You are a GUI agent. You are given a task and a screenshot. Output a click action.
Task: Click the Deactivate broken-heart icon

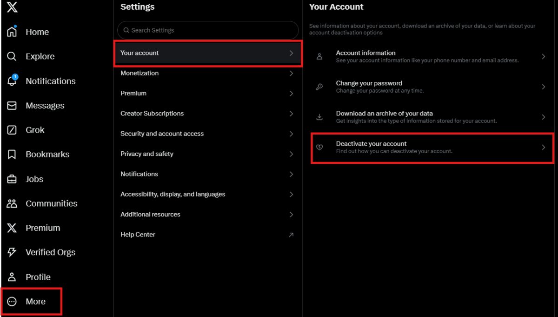coord(319,147)
